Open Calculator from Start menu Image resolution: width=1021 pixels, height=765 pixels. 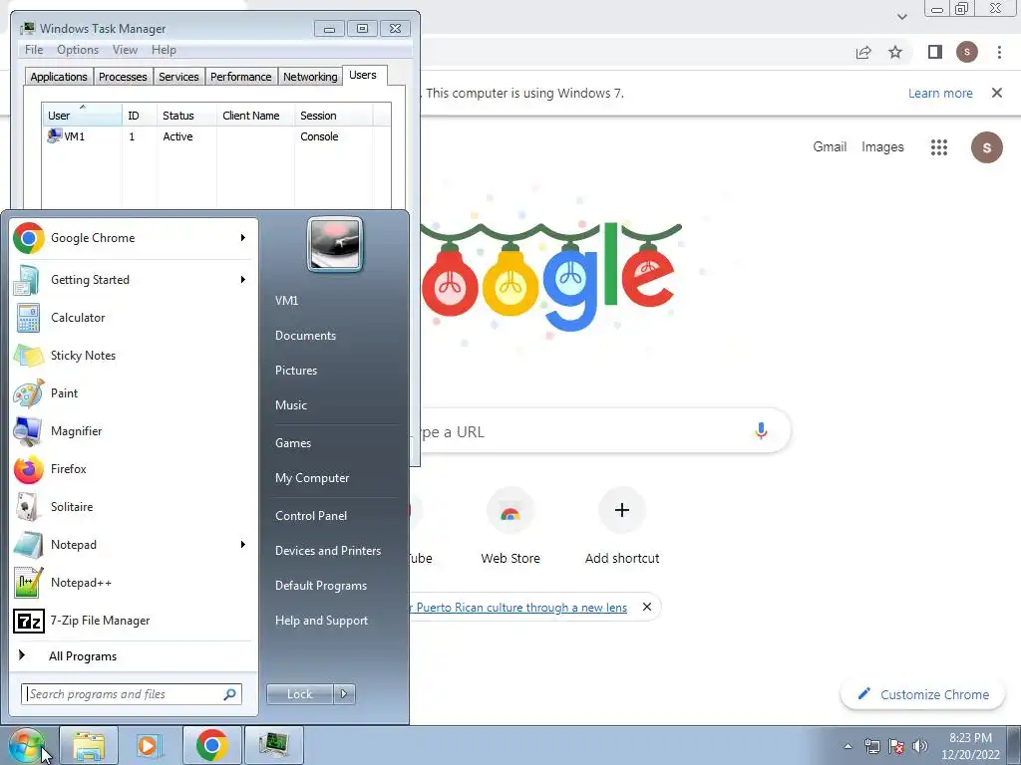tap(134, 318)
